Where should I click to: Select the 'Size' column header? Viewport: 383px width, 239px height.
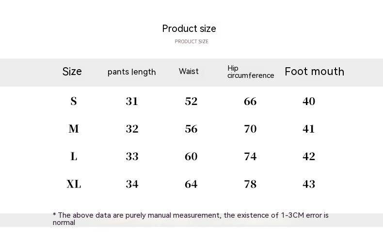coord(72,72)
